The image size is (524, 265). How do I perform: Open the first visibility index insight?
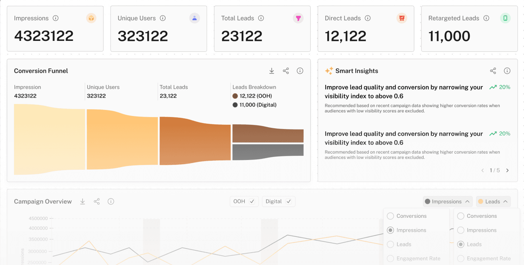point(404,92)
